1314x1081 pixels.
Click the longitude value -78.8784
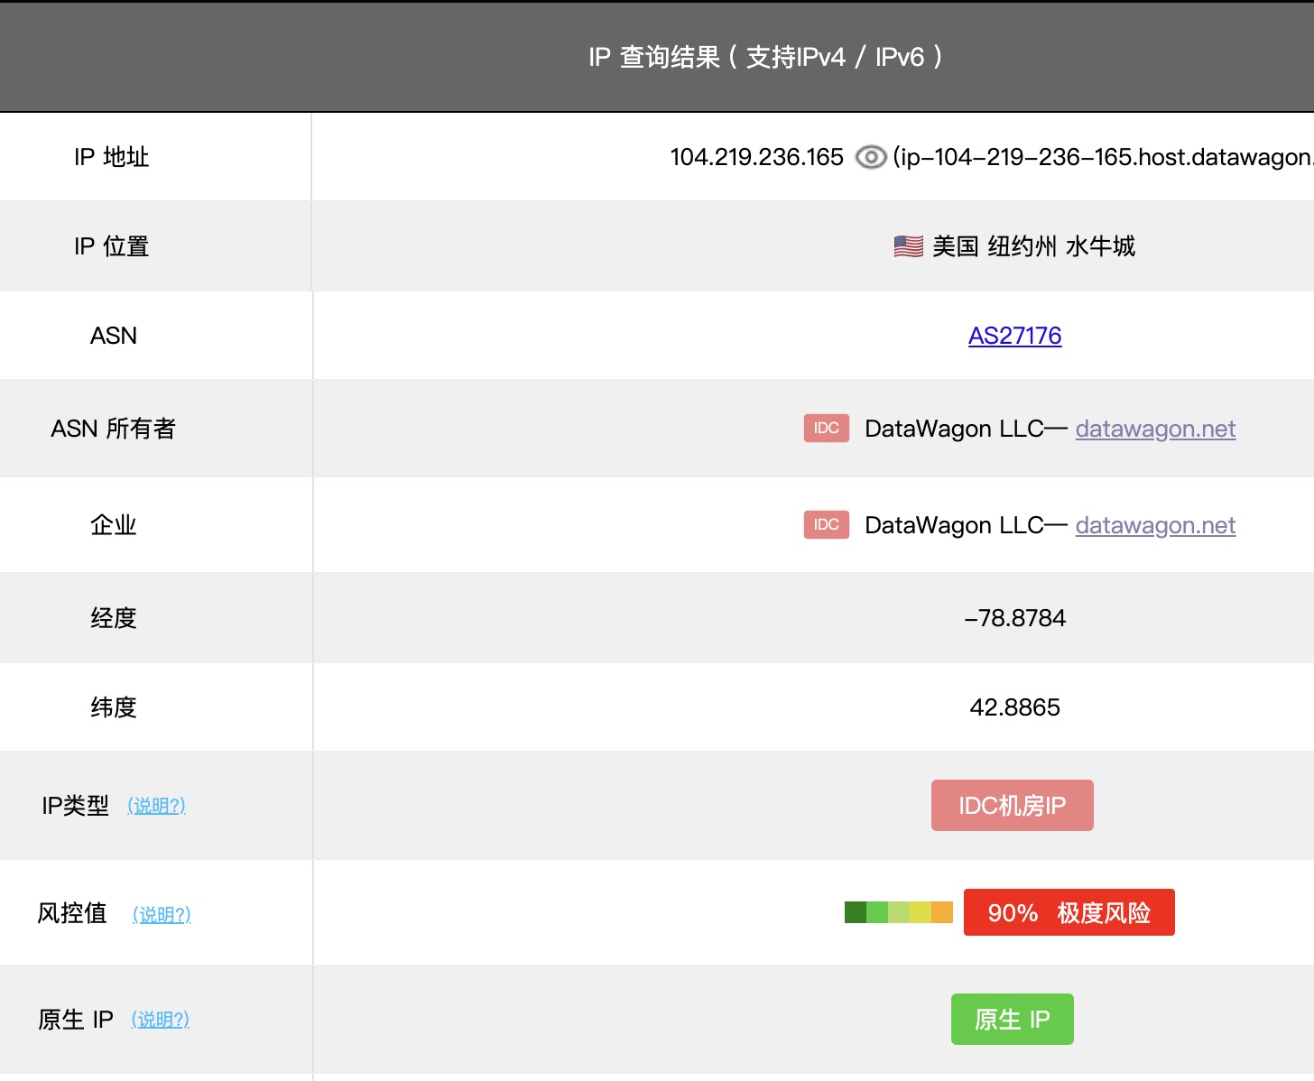point(1015,618)
